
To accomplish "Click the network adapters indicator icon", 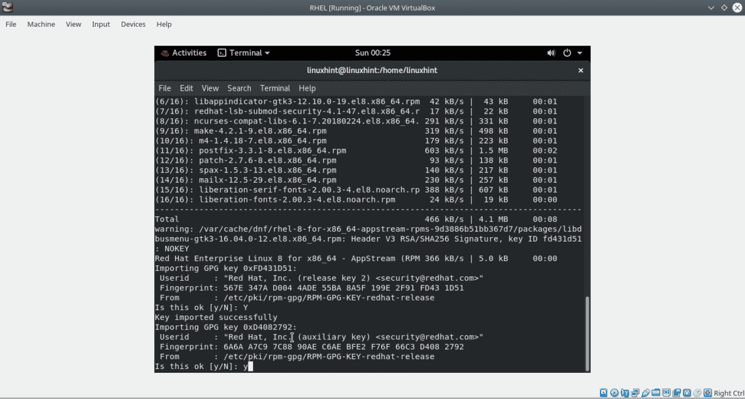I will 635,392.
